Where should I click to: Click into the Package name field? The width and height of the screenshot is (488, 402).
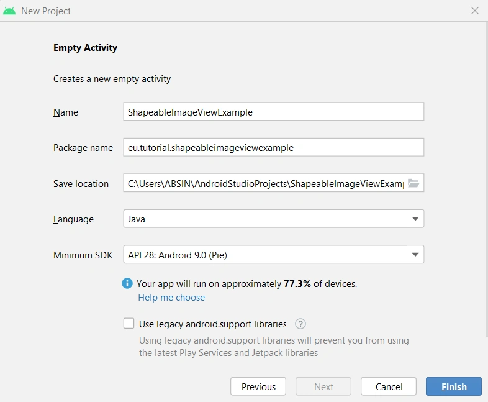tap(274, 147)
